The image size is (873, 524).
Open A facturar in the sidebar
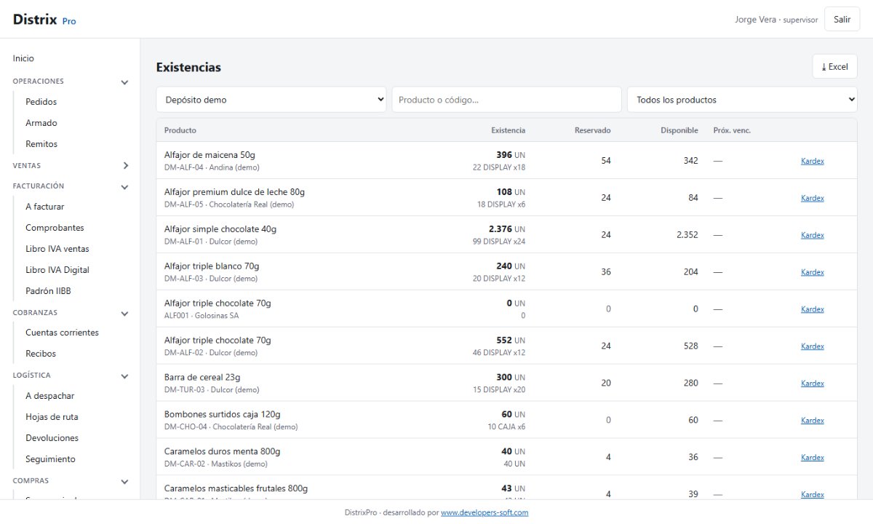click(44, 207)
